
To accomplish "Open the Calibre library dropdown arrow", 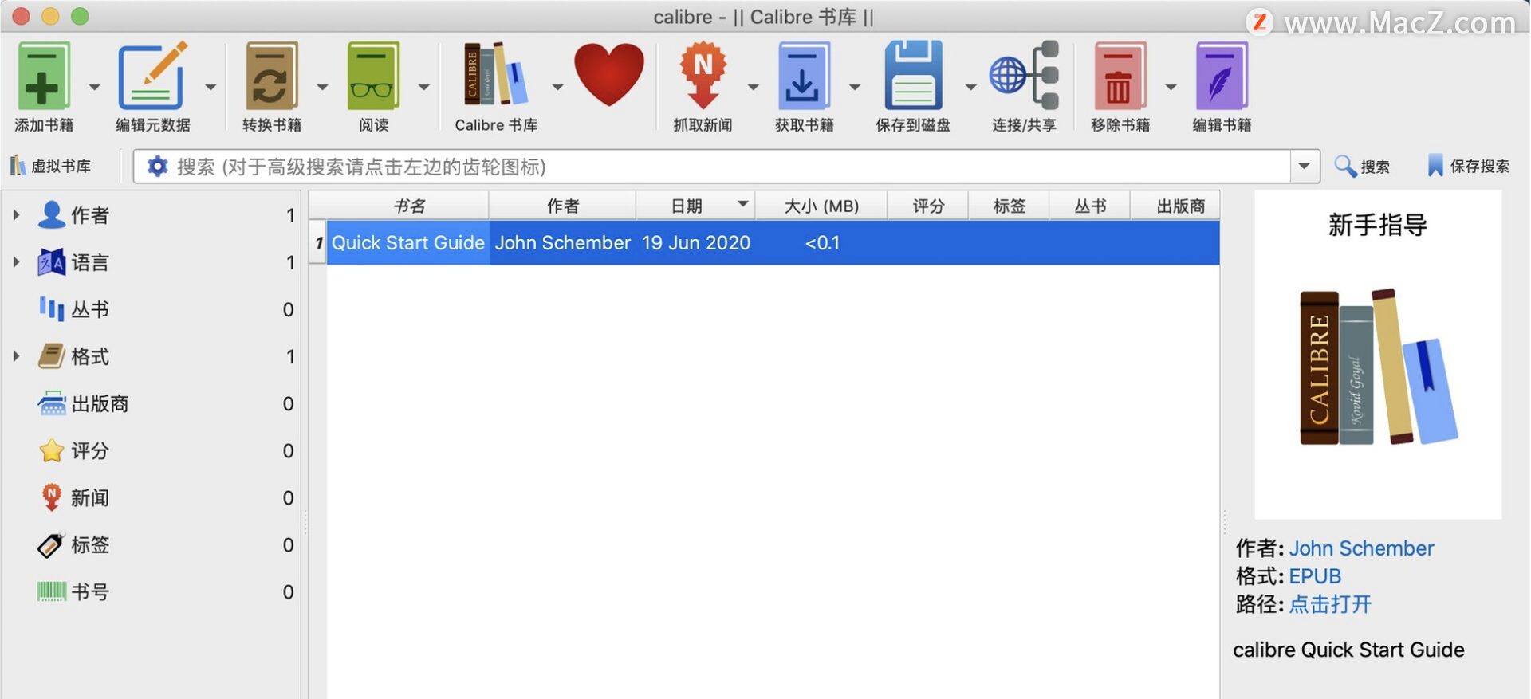I will [x=557, y=87].
